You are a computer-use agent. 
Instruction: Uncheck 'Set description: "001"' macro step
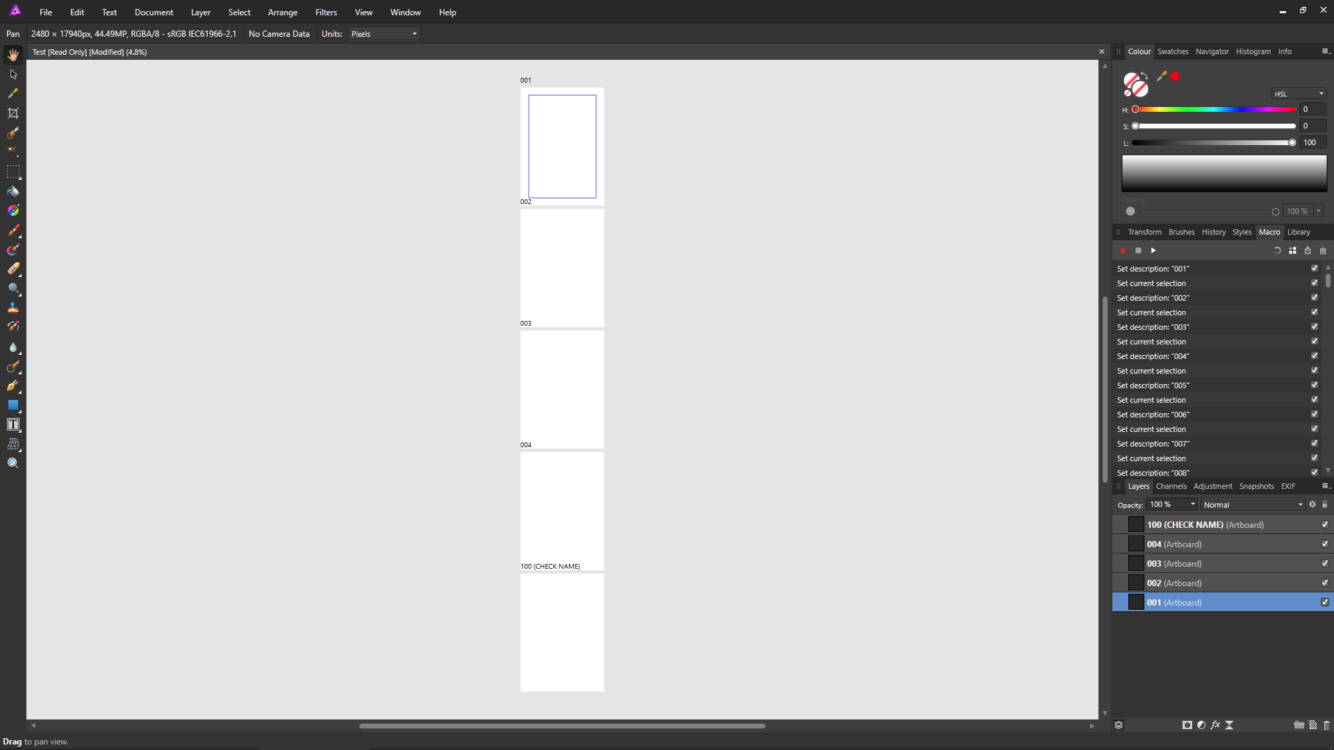tap(1315, 269)
